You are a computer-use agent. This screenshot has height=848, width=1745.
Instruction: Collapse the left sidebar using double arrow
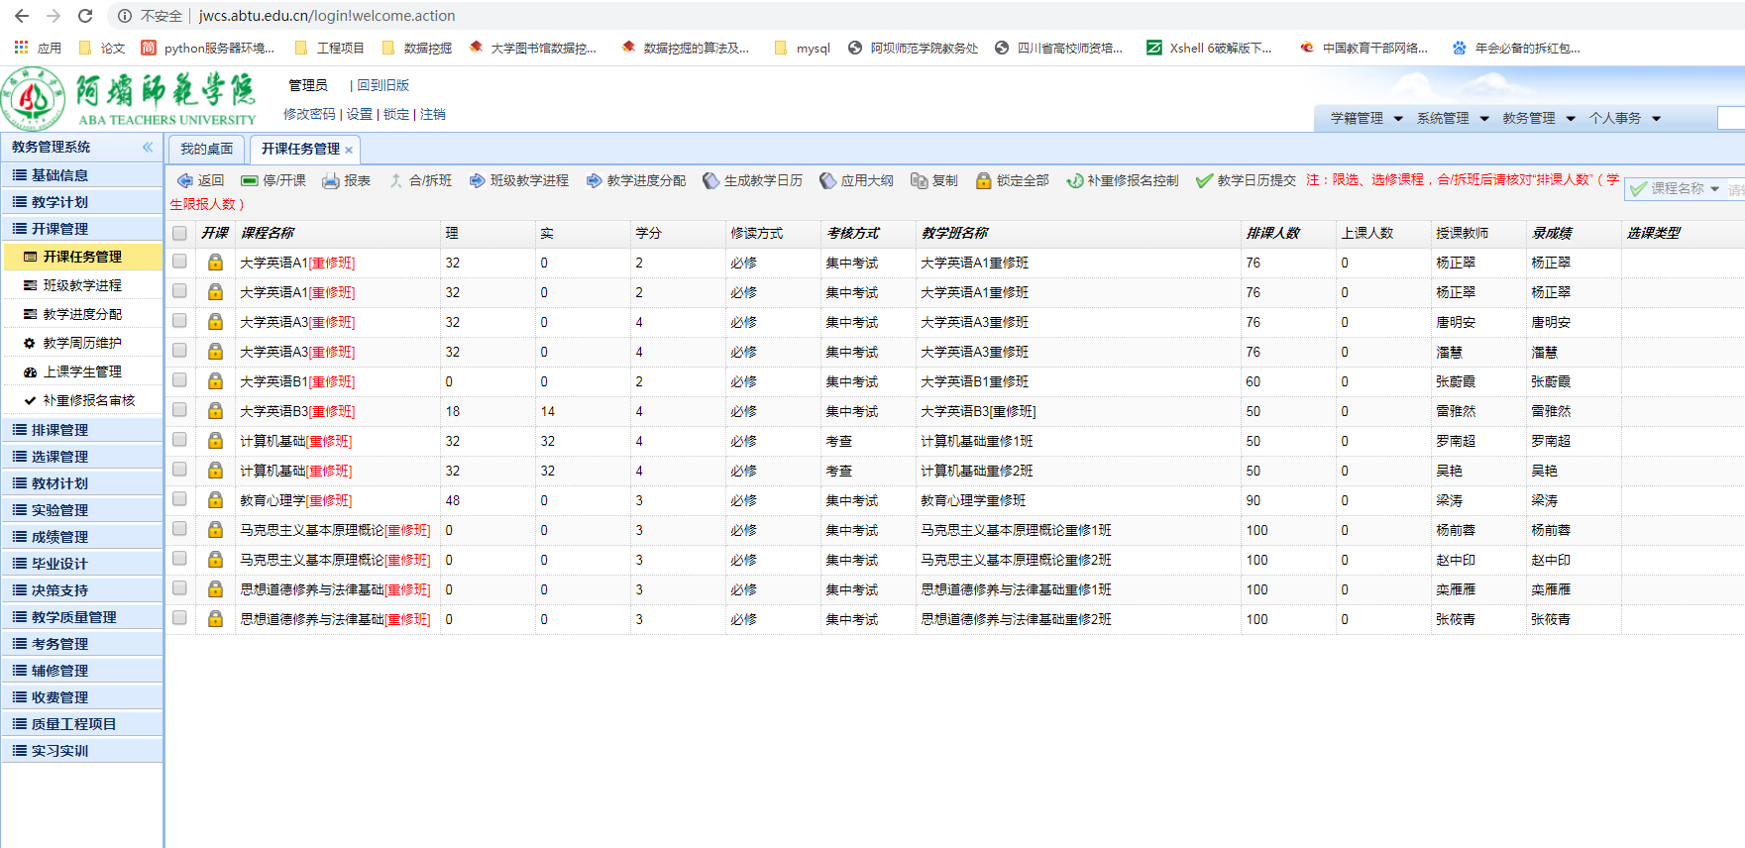coord(148,147)
